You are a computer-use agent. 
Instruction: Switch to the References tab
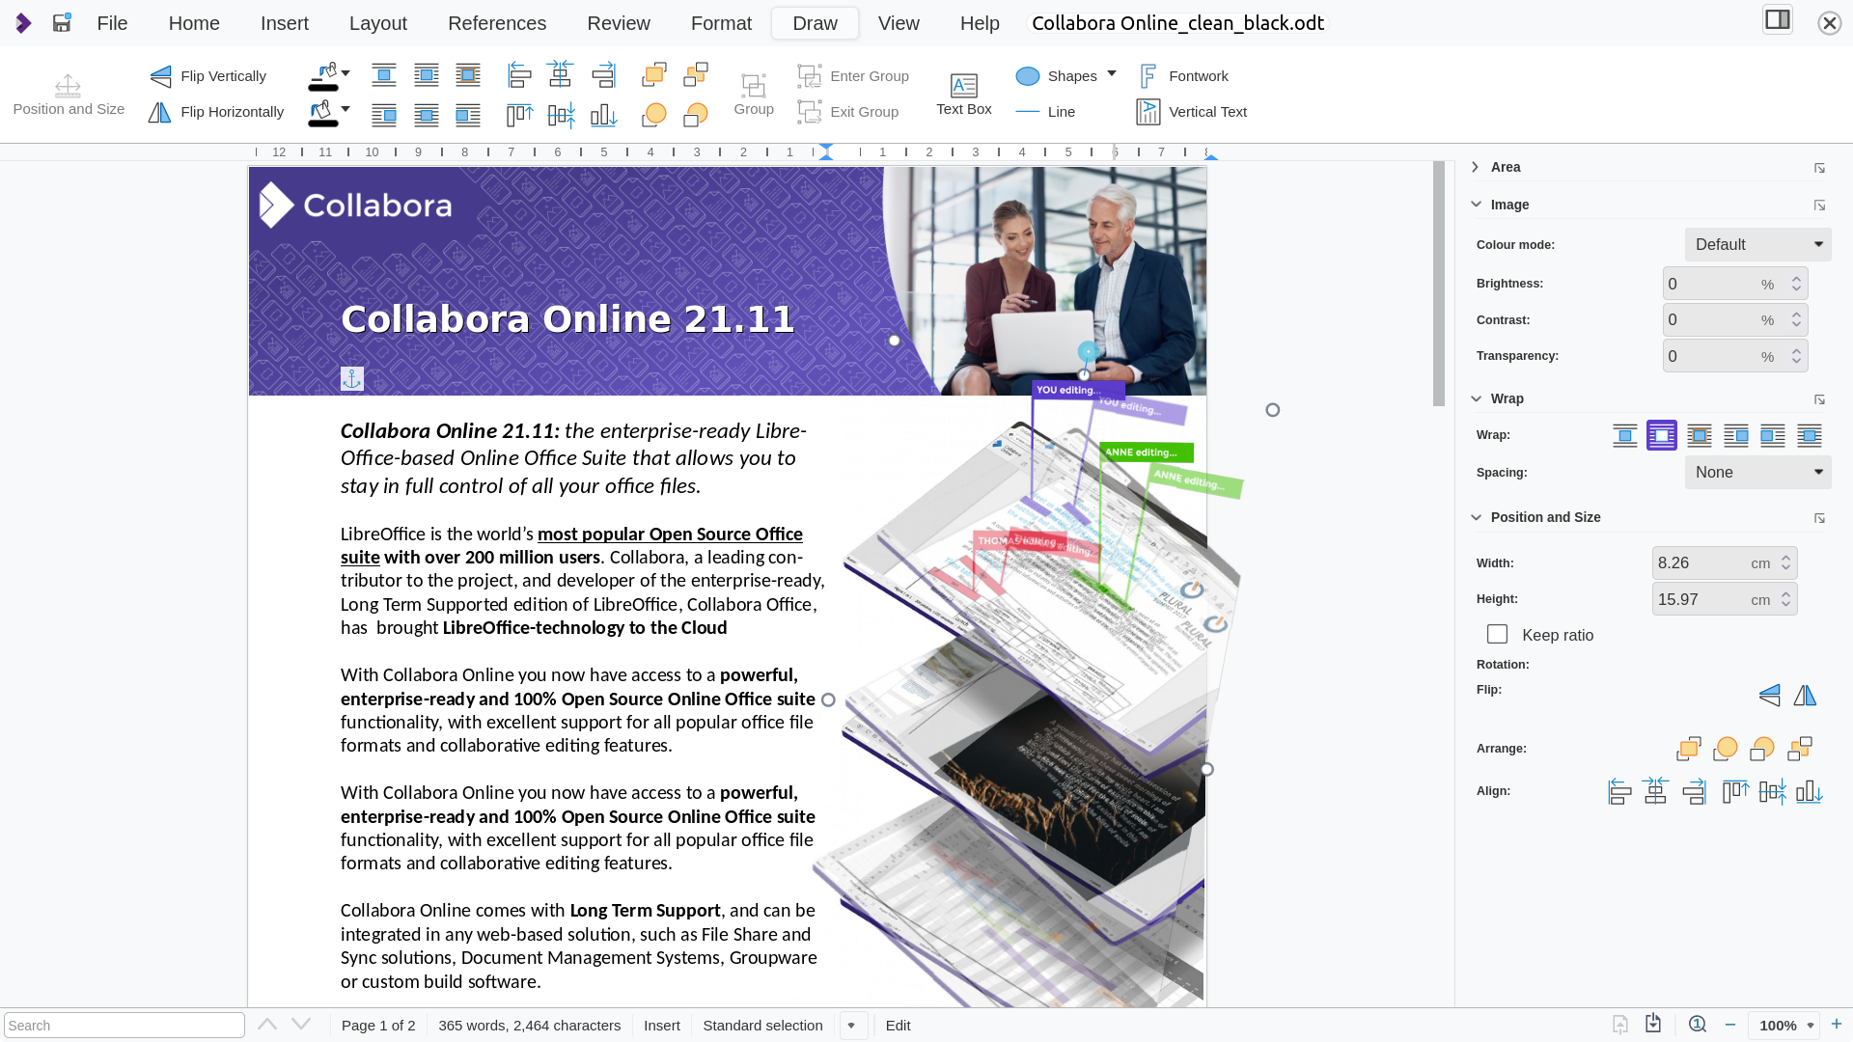coord(497,23)
